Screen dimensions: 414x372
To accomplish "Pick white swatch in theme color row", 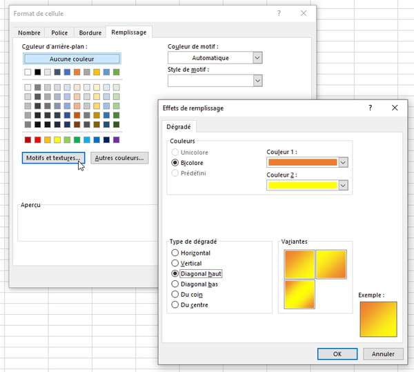I will [28, 72].
